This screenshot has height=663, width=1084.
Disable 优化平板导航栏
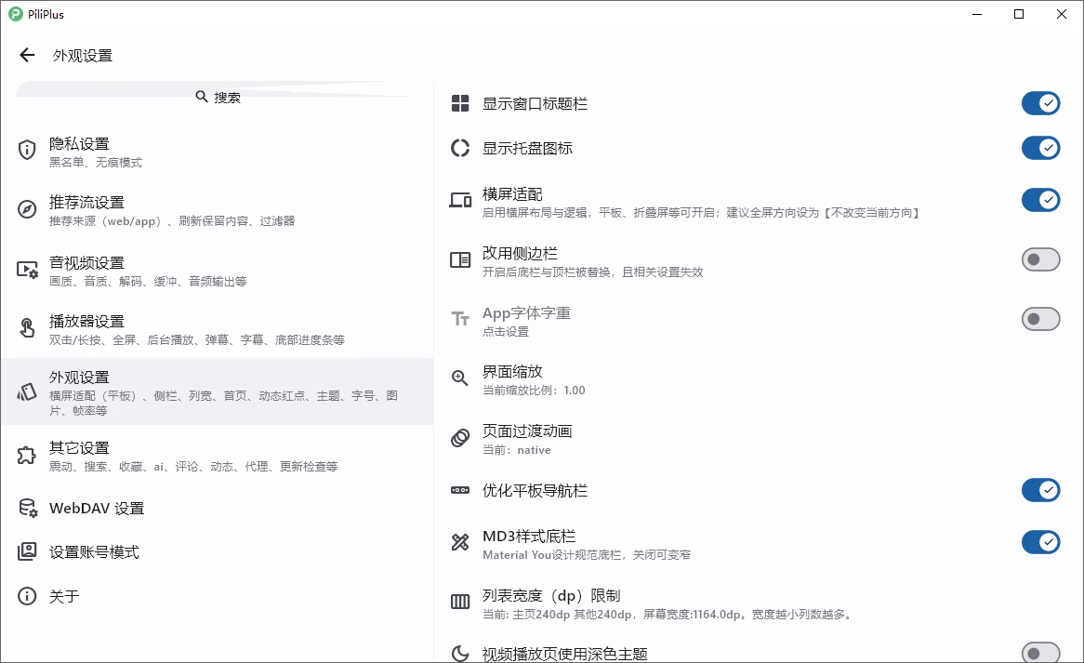click(x=1040, y=490)
